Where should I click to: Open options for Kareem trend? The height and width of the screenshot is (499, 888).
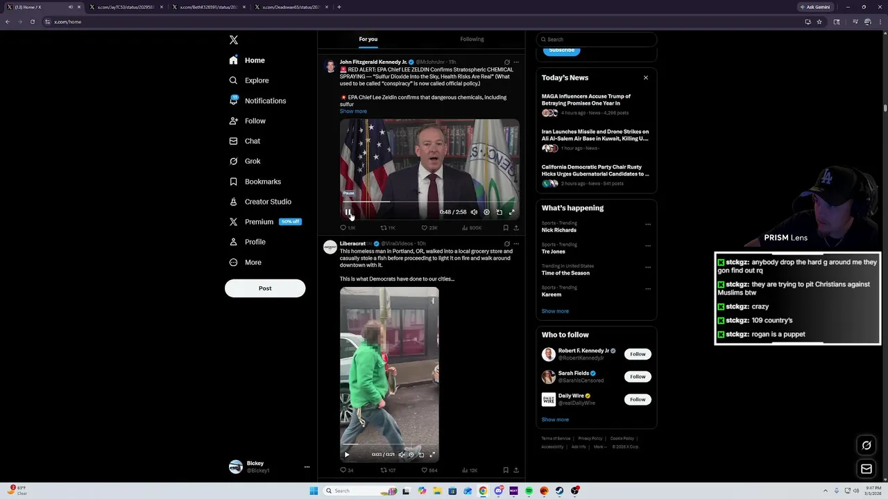click(648, 289)
